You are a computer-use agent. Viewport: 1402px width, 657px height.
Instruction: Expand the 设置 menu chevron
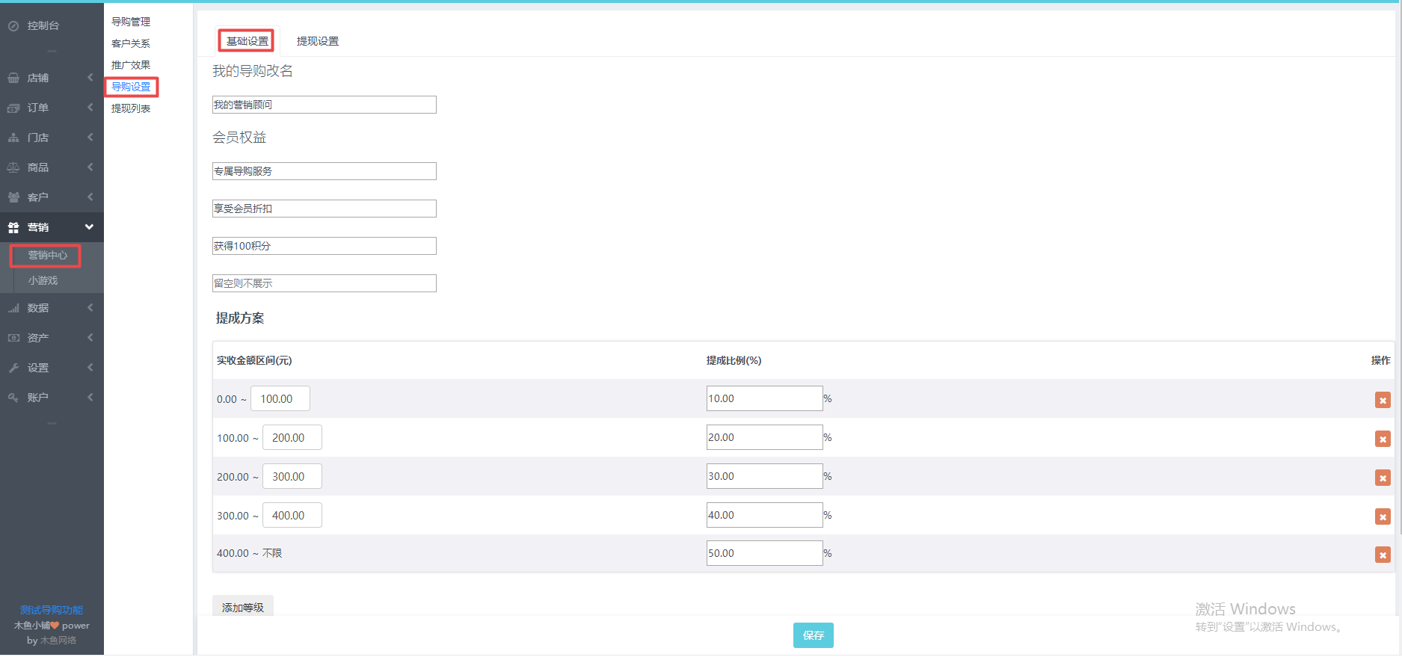point(90,368)
